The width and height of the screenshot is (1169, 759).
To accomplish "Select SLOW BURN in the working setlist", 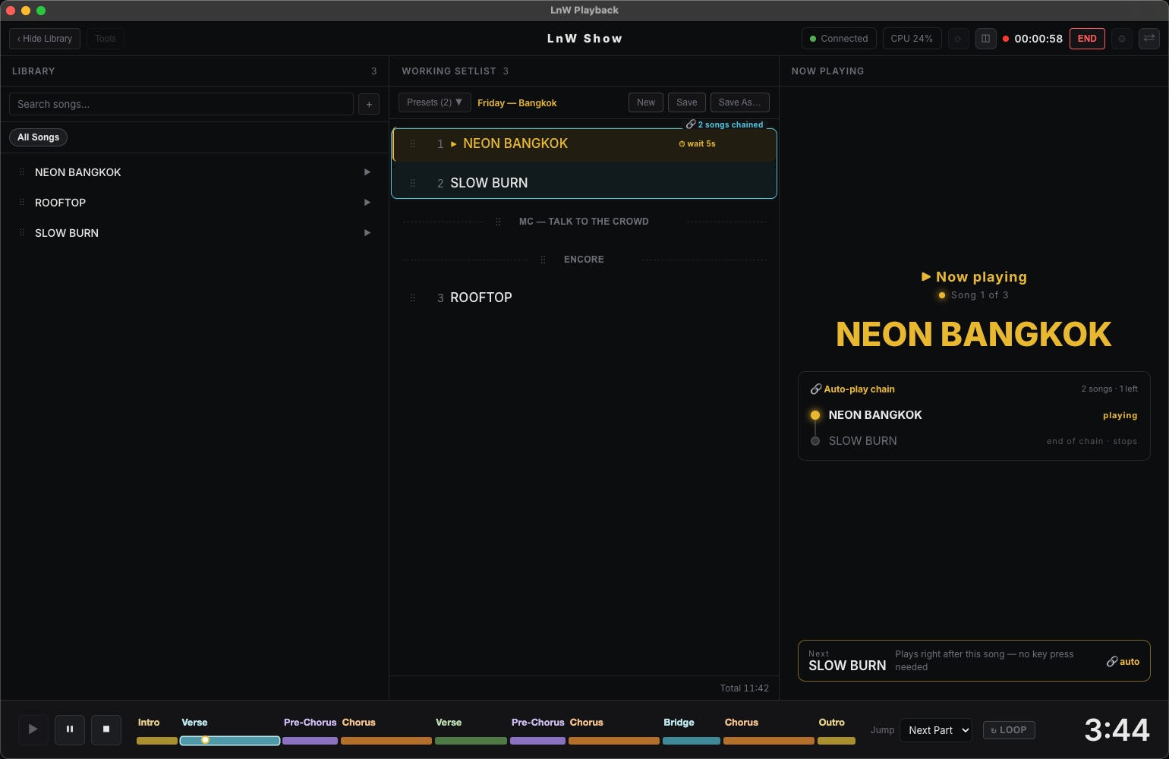I will 584,183.
